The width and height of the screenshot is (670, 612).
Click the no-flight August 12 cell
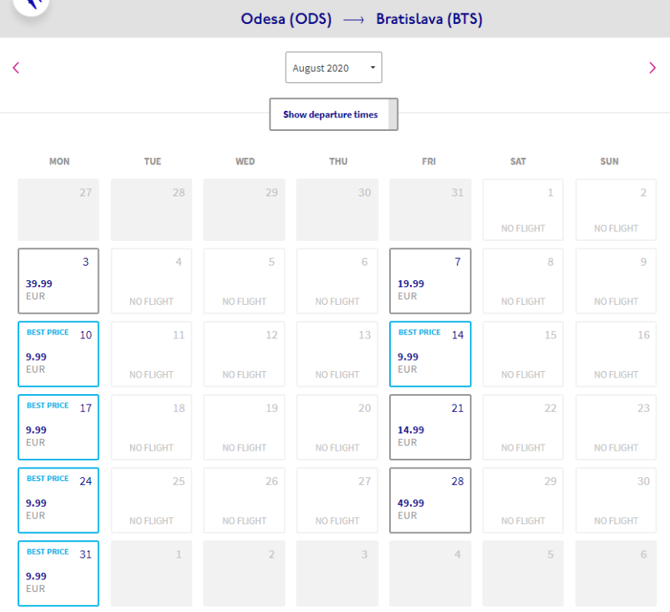244,354
